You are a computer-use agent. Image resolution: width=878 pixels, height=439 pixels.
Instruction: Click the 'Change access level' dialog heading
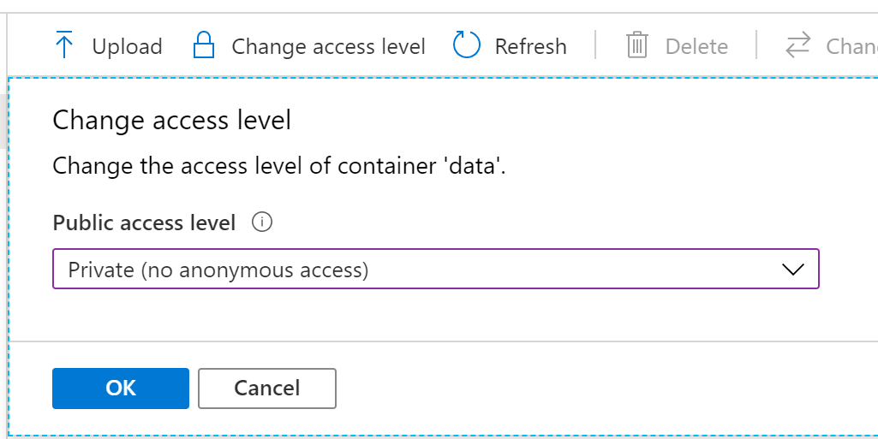[x=172, y=120]
